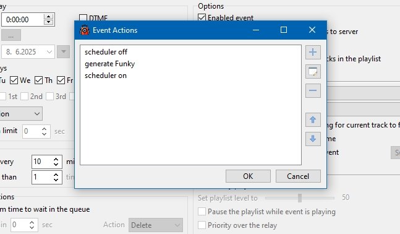Screen dimensions: 400x234
Task: Adjust the Set playlist level slider
Action: [300, 197]
